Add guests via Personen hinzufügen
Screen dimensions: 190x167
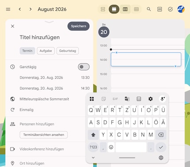pyautogui.click(x=37, y=124)
